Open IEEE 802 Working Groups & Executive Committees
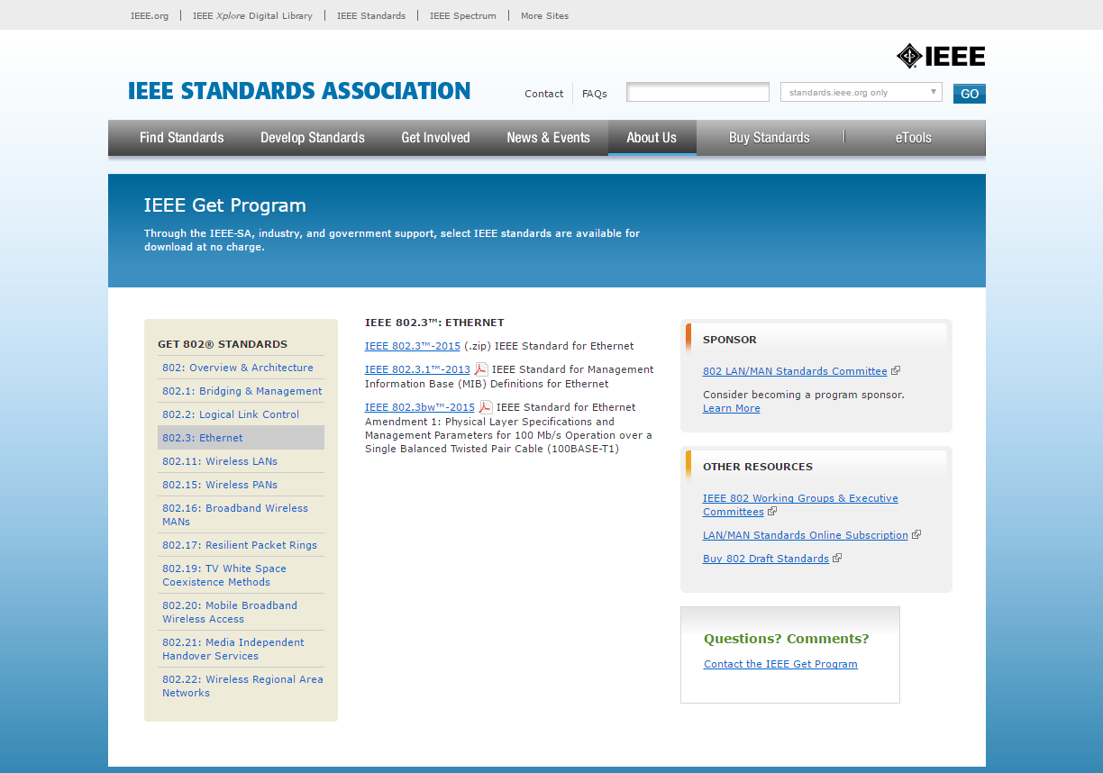1103x773 pixels. (800, 505)
